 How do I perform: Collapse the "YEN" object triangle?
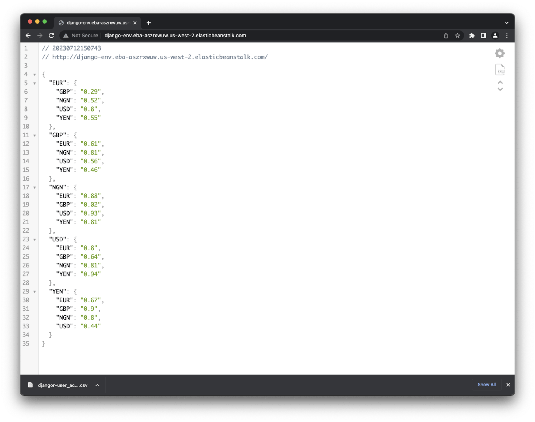[x=35, y=292]
